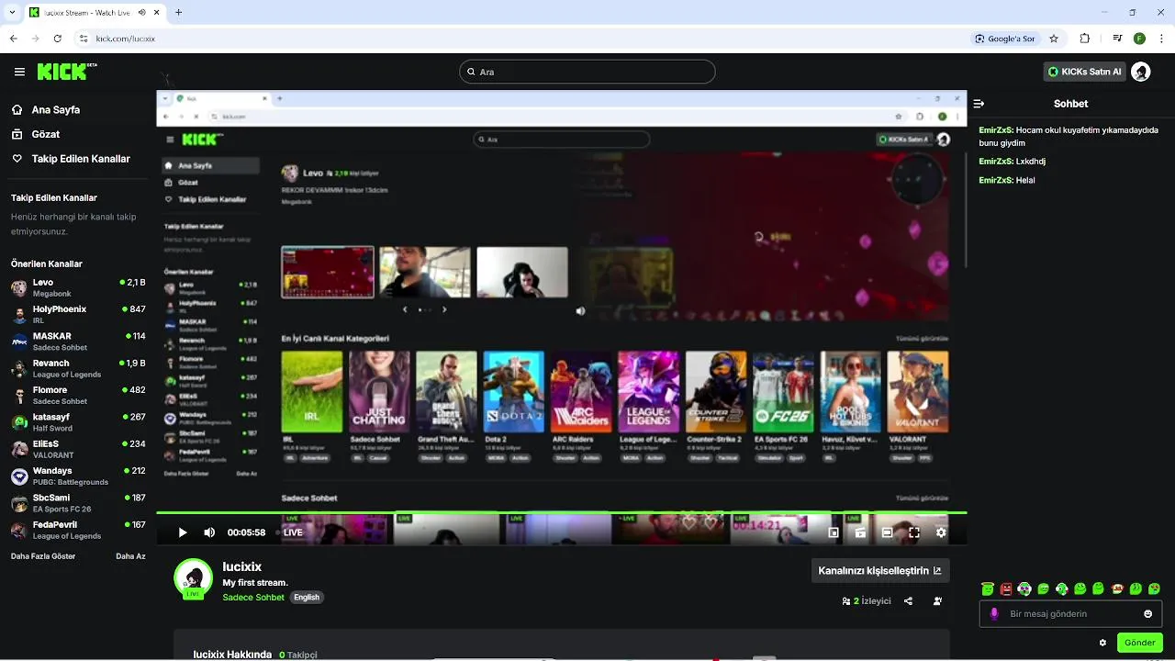Open player settings gear
Viewport: 1175px width, 661px height.
point(941,532)
